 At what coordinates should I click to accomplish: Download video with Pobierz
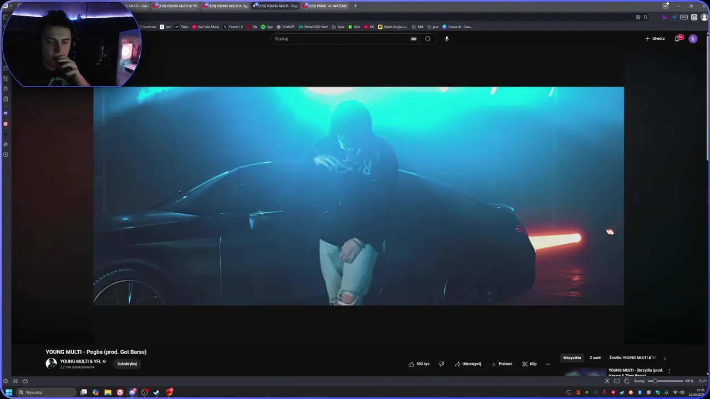501,364
